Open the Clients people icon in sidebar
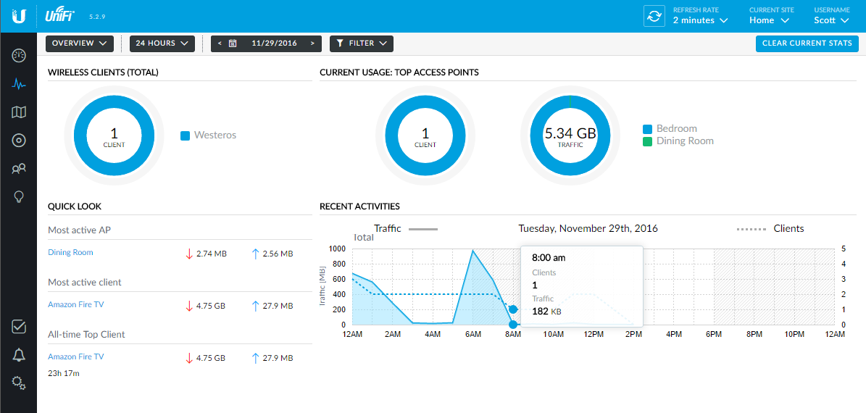Viewport: 866px width, 413px height. (19, 169)
